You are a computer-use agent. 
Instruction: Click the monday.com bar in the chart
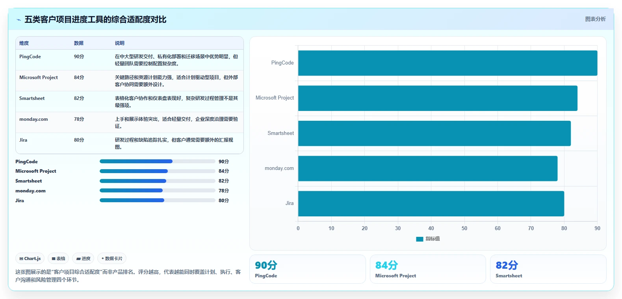click(428, 168)
